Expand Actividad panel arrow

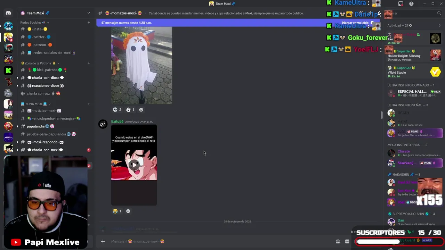[439, 25]
